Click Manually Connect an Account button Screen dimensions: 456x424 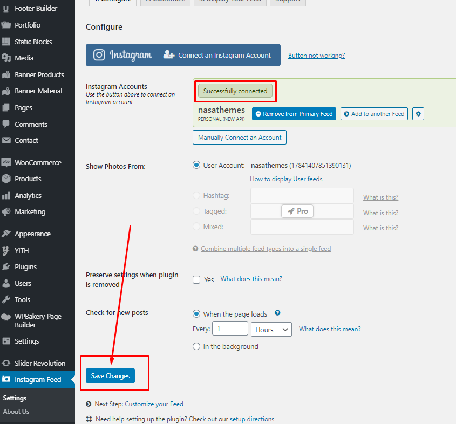coord(240,137)
